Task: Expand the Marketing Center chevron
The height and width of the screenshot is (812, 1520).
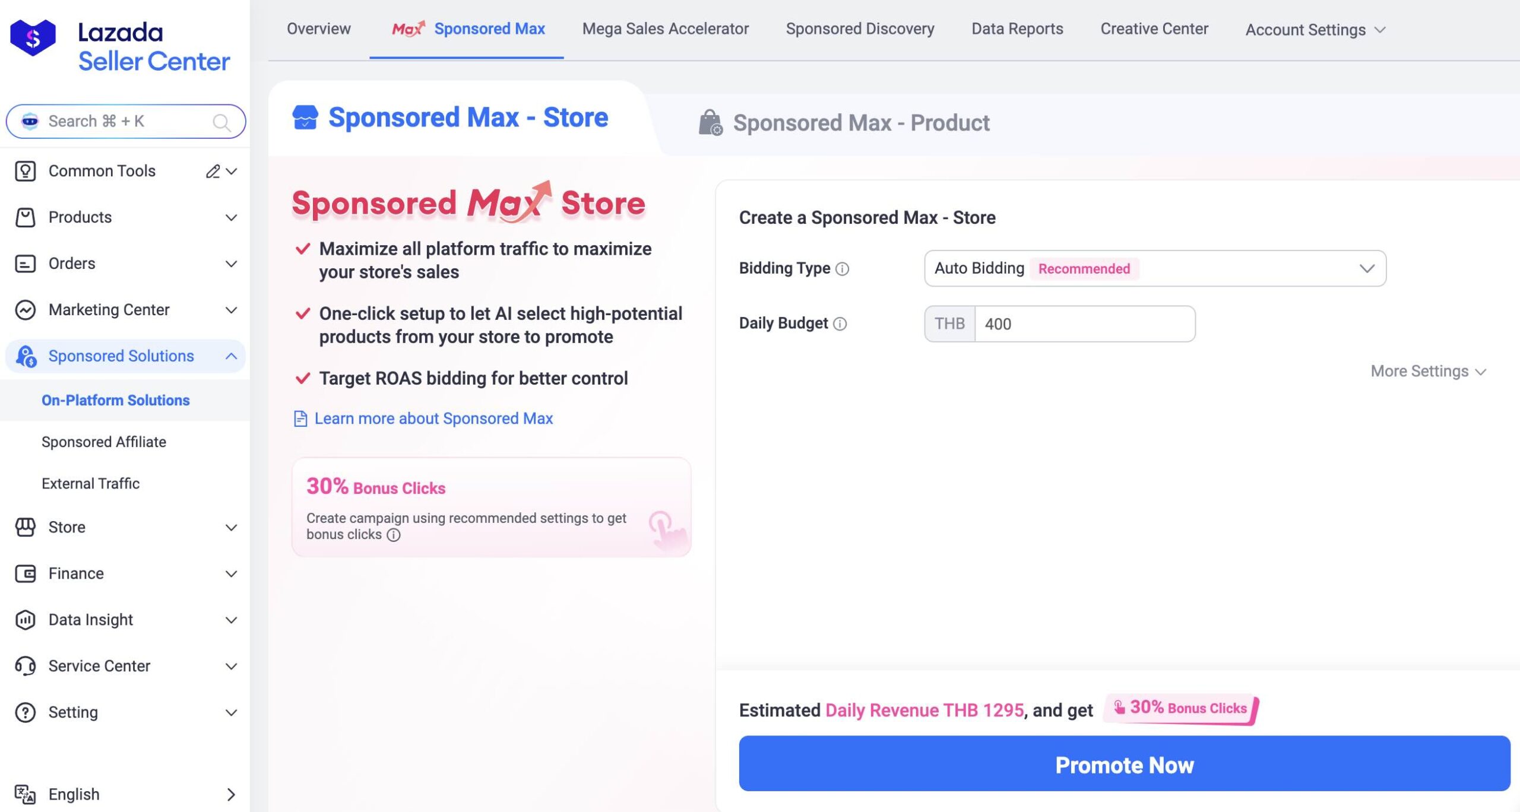Action: click(x=232, y=310)
